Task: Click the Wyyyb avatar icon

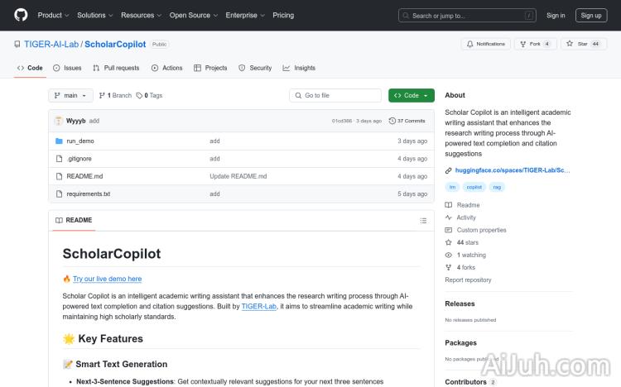Action: 59,121
